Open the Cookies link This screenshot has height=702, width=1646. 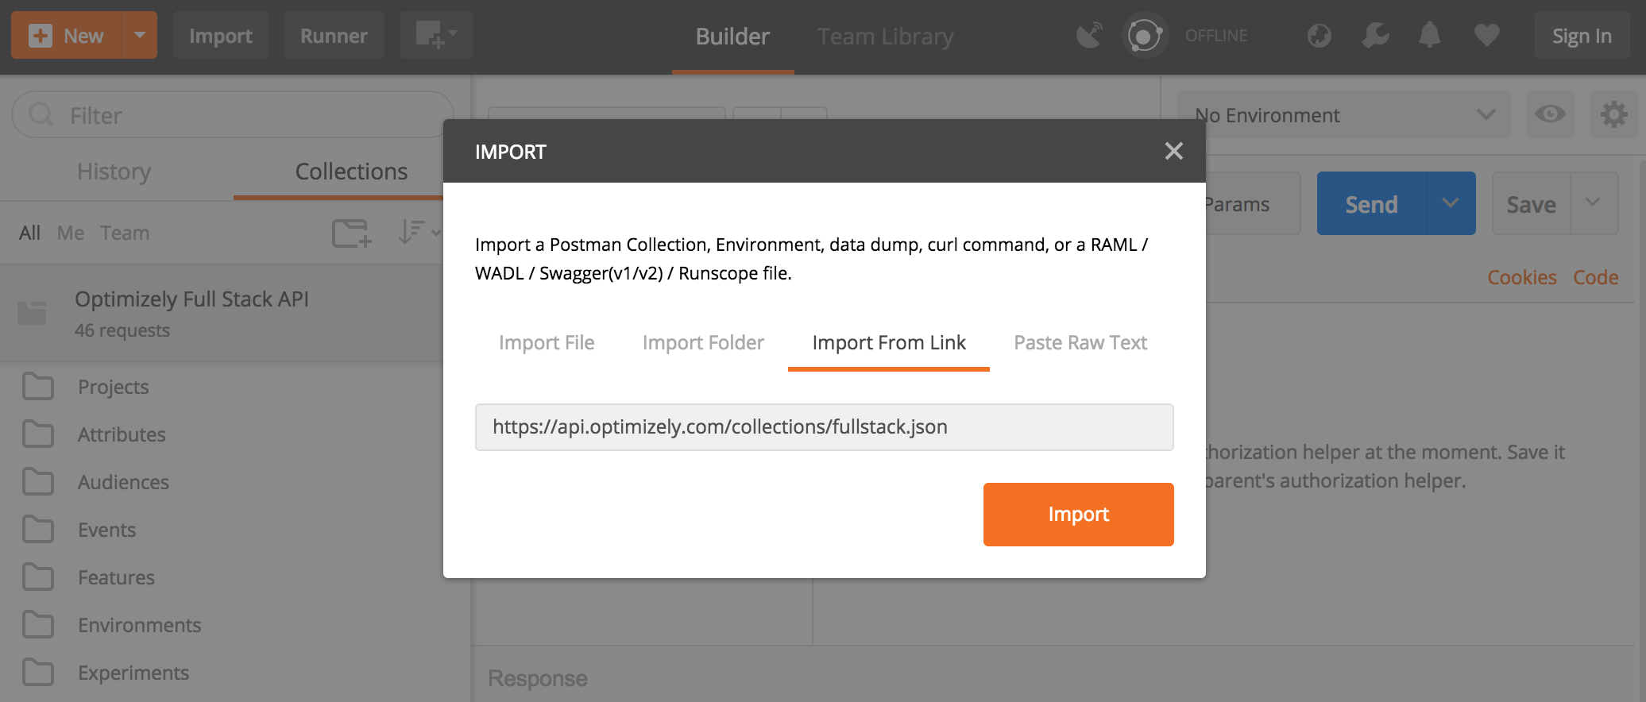tap(1521, 277)
